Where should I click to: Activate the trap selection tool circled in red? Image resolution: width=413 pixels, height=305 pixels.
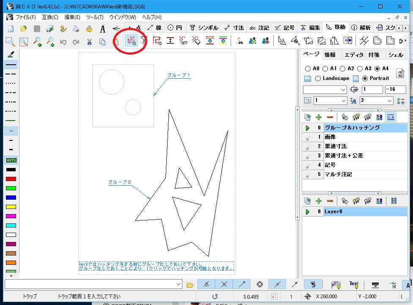tap(131, 41)
